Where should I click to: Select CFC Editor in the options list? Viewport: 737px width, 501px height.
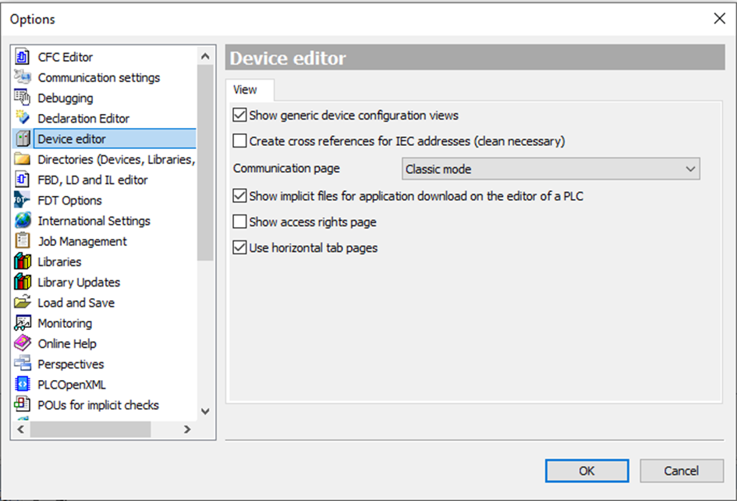point(66,57)
